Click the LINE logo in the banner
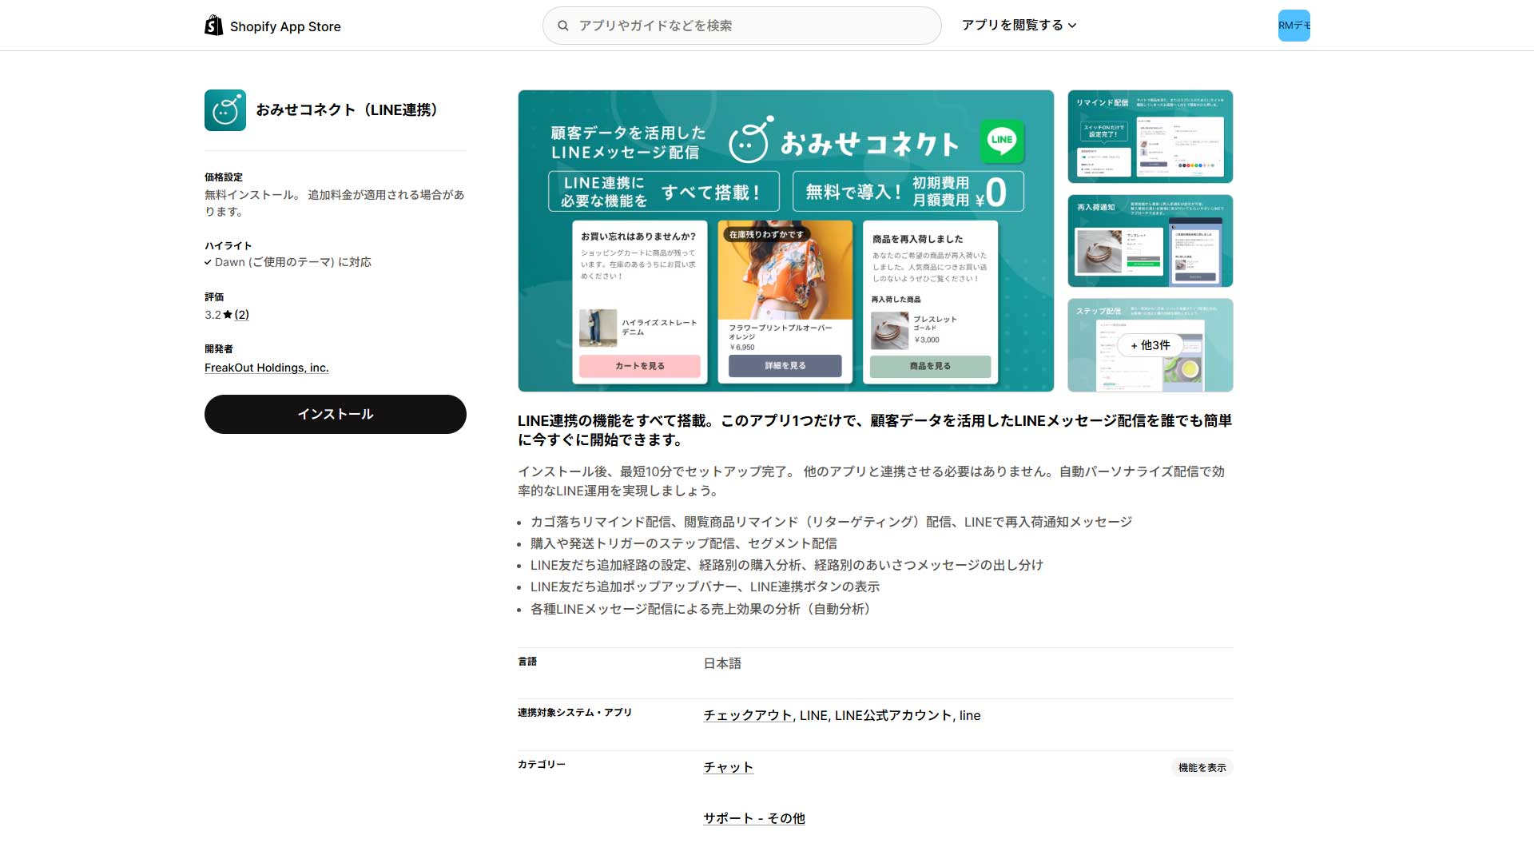This screenshot has width=1534, height=863. click(x=1002, y=141)
